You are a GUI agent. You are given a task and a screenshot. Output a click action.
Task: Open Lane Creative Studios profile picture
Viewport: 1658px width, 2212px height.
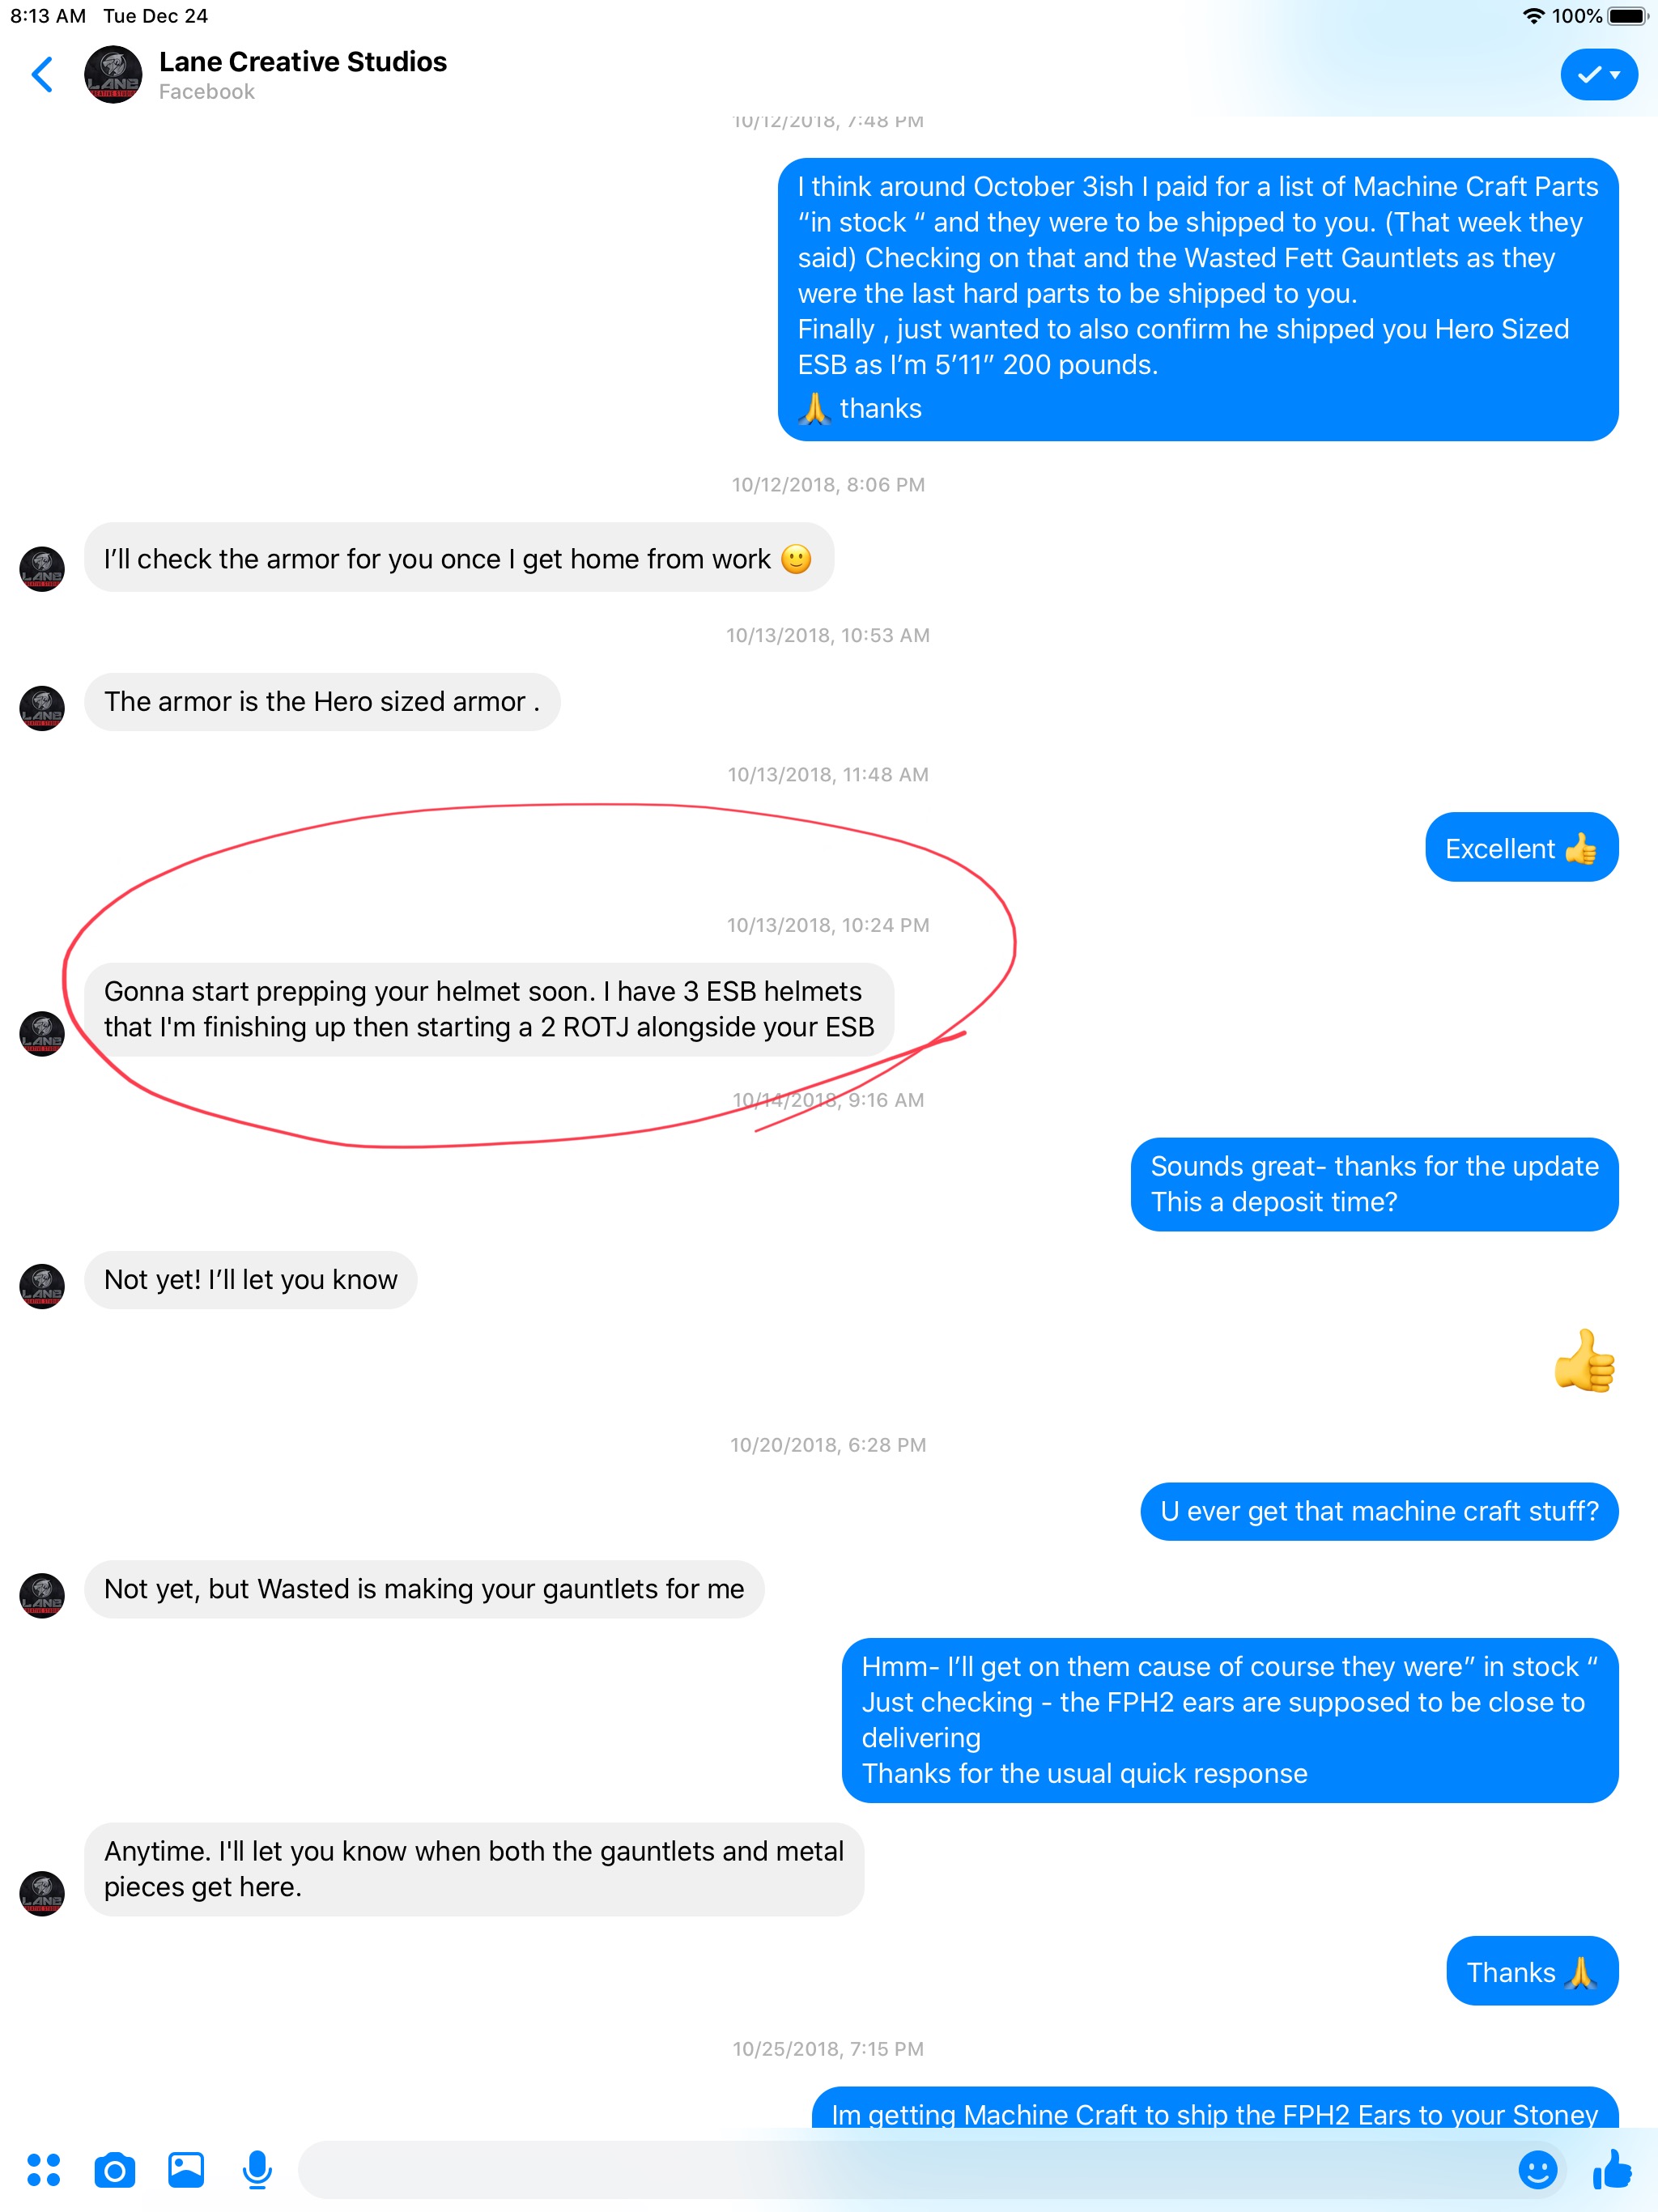point(113,74)
